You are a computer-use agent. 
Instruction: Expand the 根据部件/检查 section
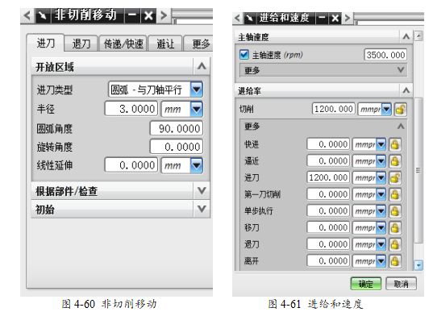[202, 190]
